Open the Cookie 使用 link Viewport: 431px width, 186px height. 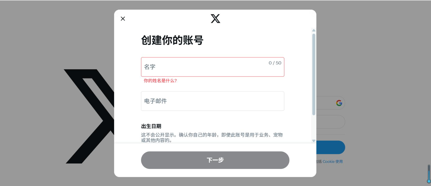[333, 161]
